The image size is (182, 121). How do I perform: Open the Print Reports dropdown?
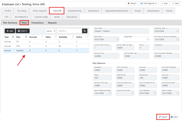click(x=149, y=4)
